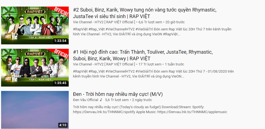Click the 1:35:45 duration badge
This screenshot has width=265, height=129.
pyautogui.click(x=60, y=83)
